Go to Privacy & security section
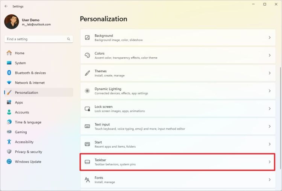 pyautogui.click(x=28, y=152)
